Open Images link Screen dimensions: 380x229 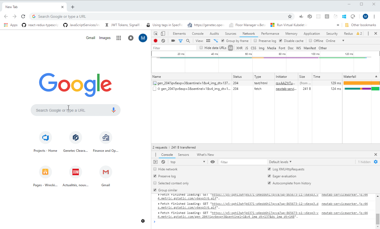(105, 38)
